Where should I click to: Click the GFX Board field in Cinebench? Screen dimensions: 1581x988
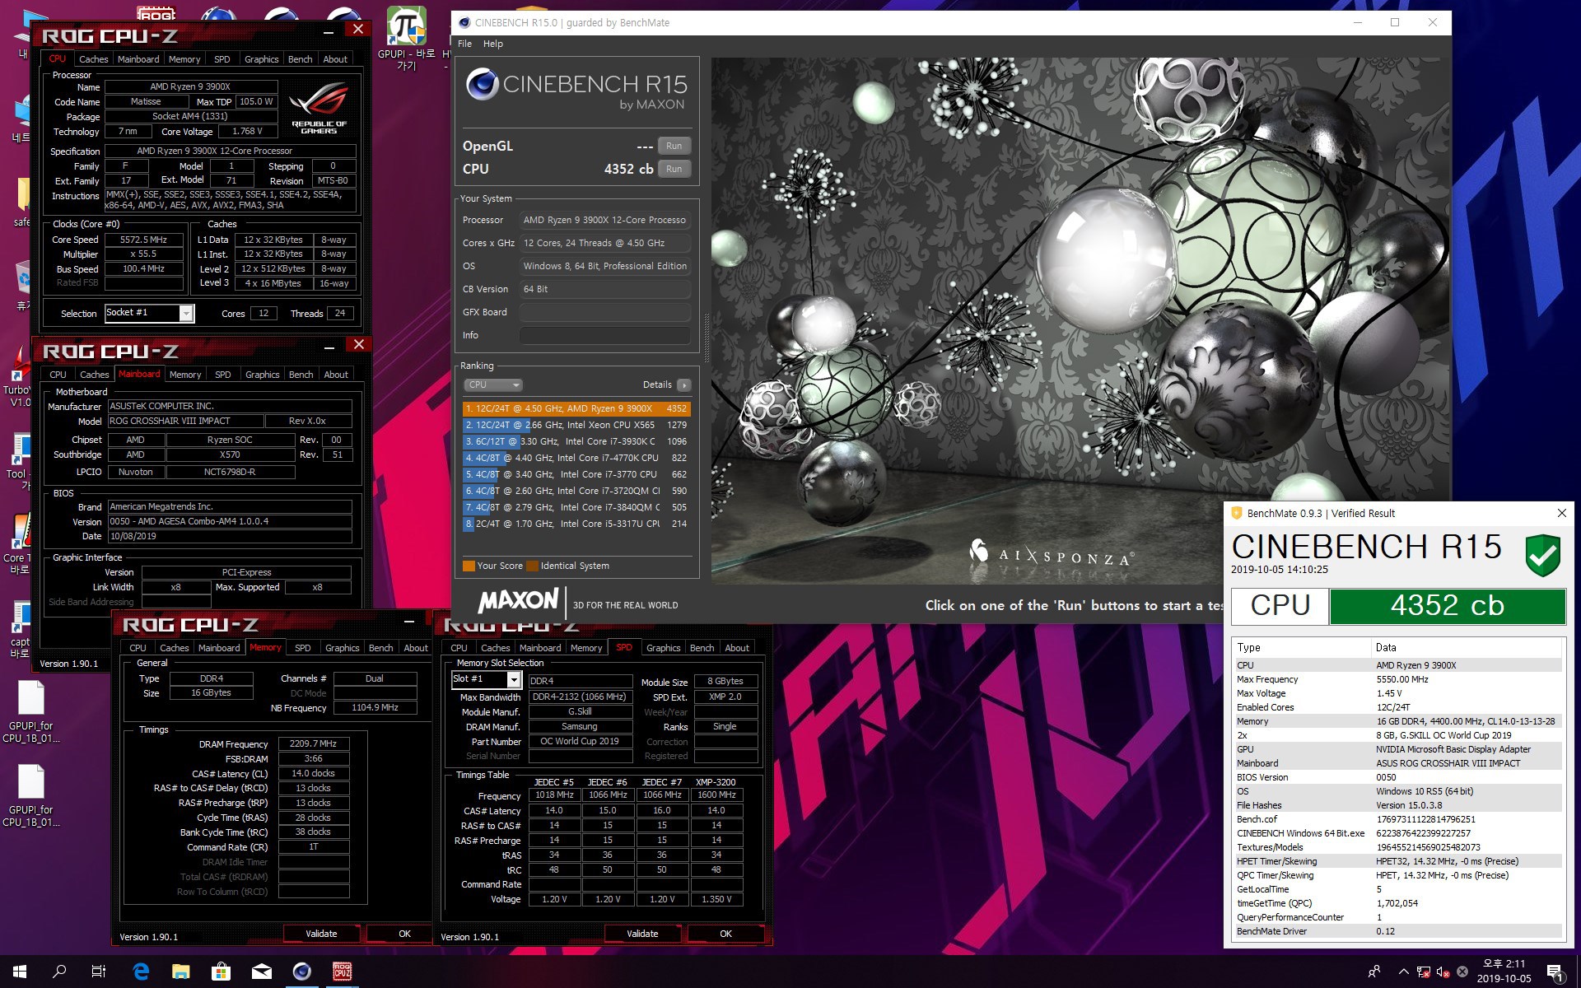pos(604,312)
